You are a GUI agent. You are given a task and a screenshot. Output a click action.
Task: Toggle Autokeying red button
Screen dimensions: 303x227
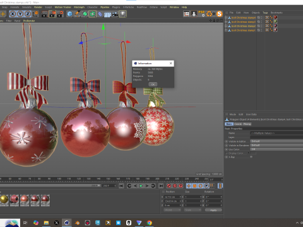click(x=175, y=186)
